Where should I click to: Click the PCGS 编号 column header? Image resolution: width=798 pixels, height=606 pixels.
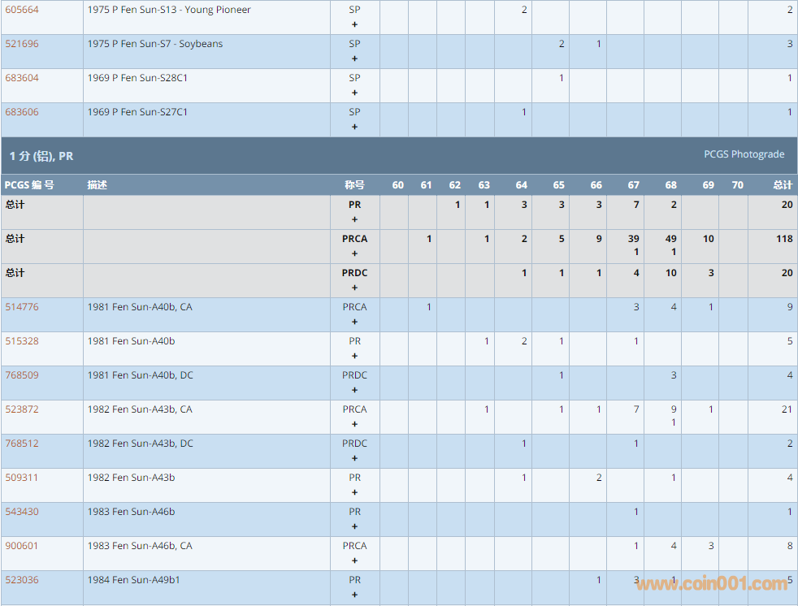tap(29, 185)
